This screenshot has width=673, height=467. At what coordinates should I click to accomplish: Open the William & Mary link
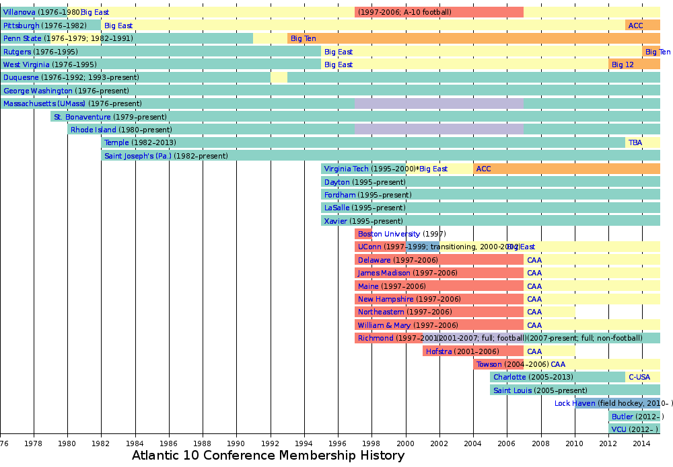click(384, 325)
